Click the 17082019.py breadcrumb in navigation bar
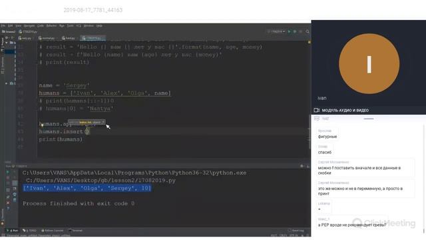This screenshot has height=240, width=426. point(28,32)
